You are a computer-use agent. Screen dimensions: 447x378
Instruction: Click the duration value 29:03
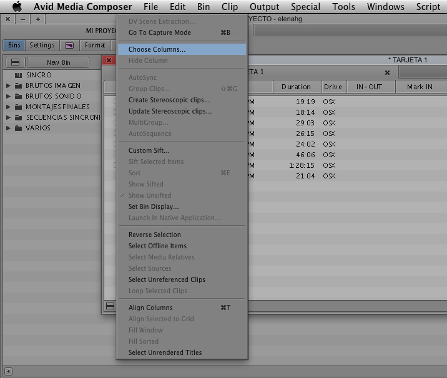pos(305,123)
